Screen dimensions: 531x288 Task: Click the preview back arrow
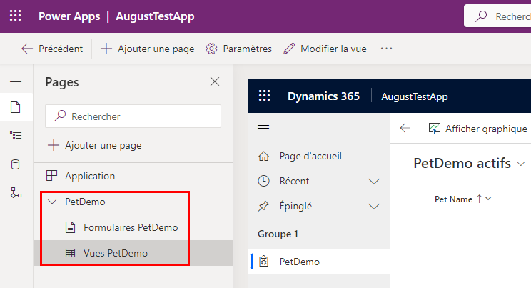tap(405, 128)
